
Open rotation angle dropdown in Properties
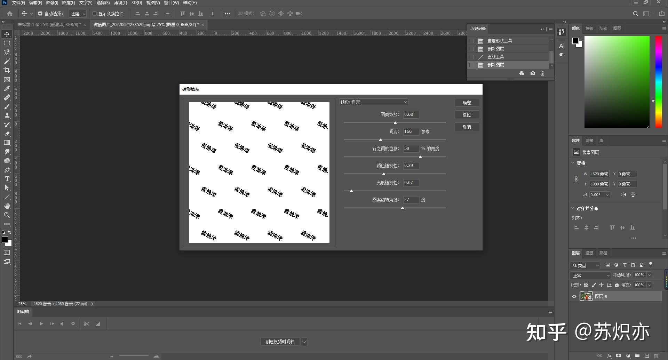point(607,195)
